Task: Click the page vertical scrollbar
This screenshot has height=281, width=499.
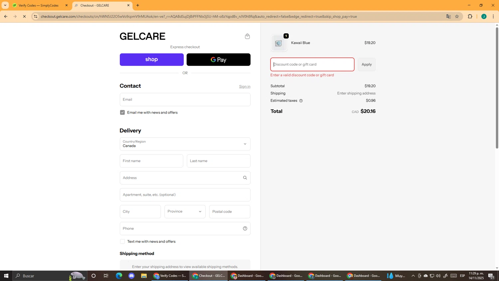Action: pos(497,88)
